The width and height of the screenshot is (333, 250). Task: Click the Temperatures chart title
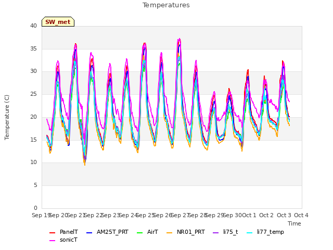166,5
